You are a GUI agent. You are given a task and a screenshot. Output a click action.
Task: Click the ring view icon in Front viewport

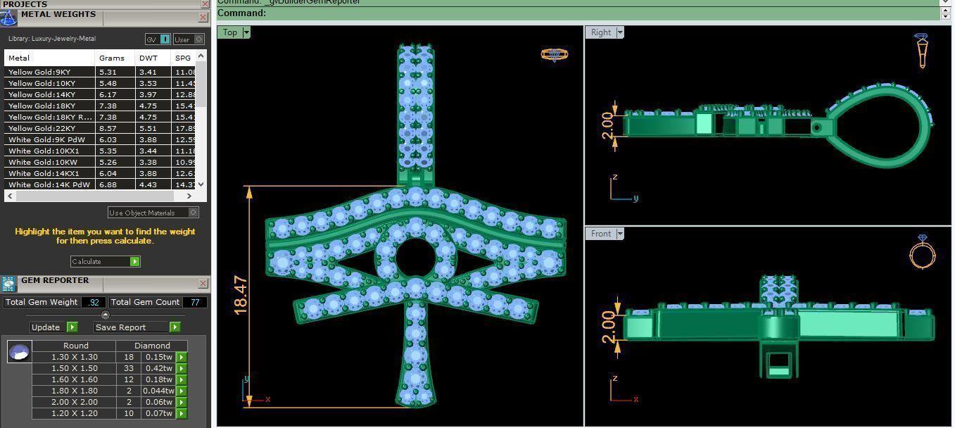coord(922,252)
